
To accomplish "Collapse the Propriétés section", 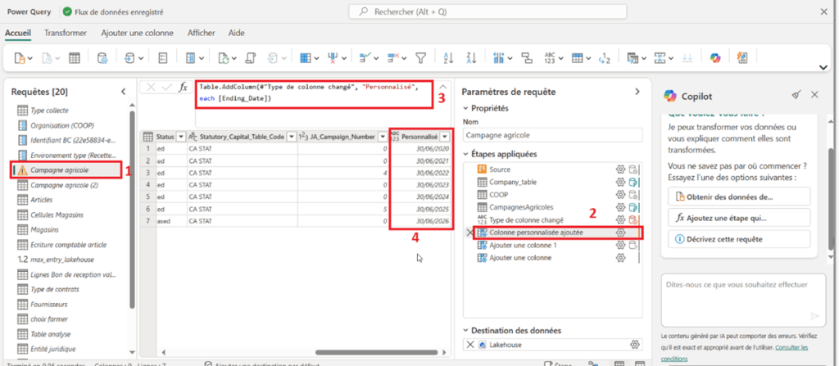I will (467, 108).
